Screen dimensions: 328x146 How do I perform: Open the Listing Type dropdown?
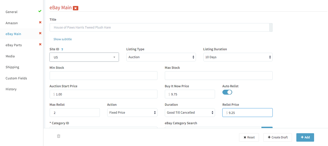coord(161,57)
